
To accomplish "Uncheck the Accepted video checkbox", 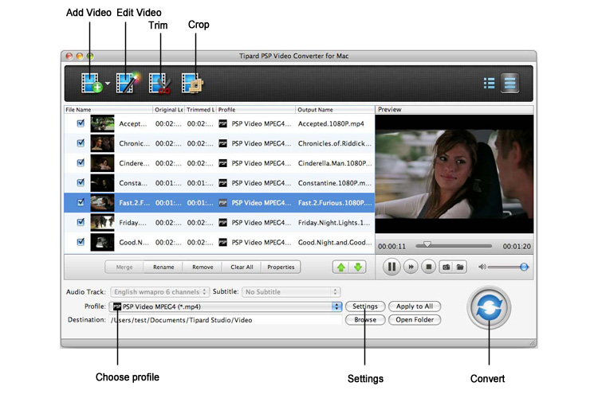I will pos(81,123).
